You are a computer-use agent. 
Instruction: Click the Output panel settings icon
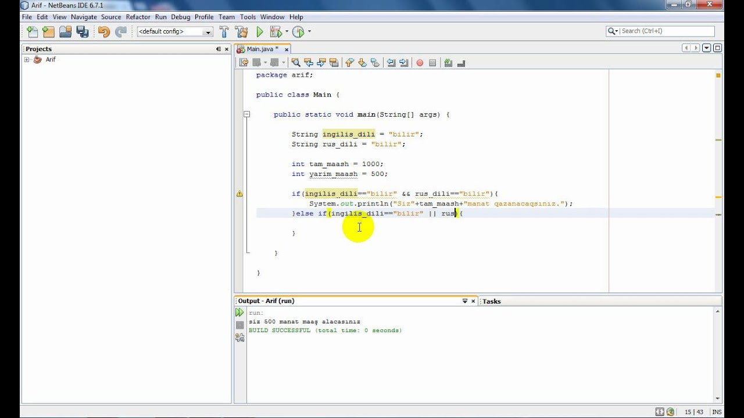click(x=239, y=337)
